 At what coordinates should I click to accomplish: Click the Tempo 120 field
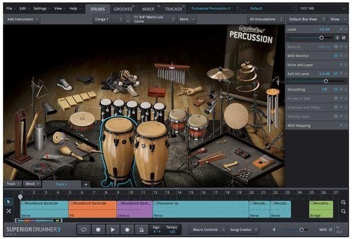172,230
